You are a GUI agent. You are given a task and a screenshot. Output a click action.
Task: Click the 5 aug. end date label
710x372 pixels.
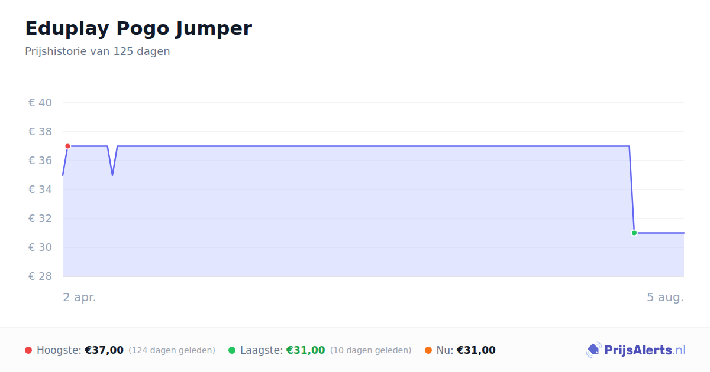pos(665,297)
